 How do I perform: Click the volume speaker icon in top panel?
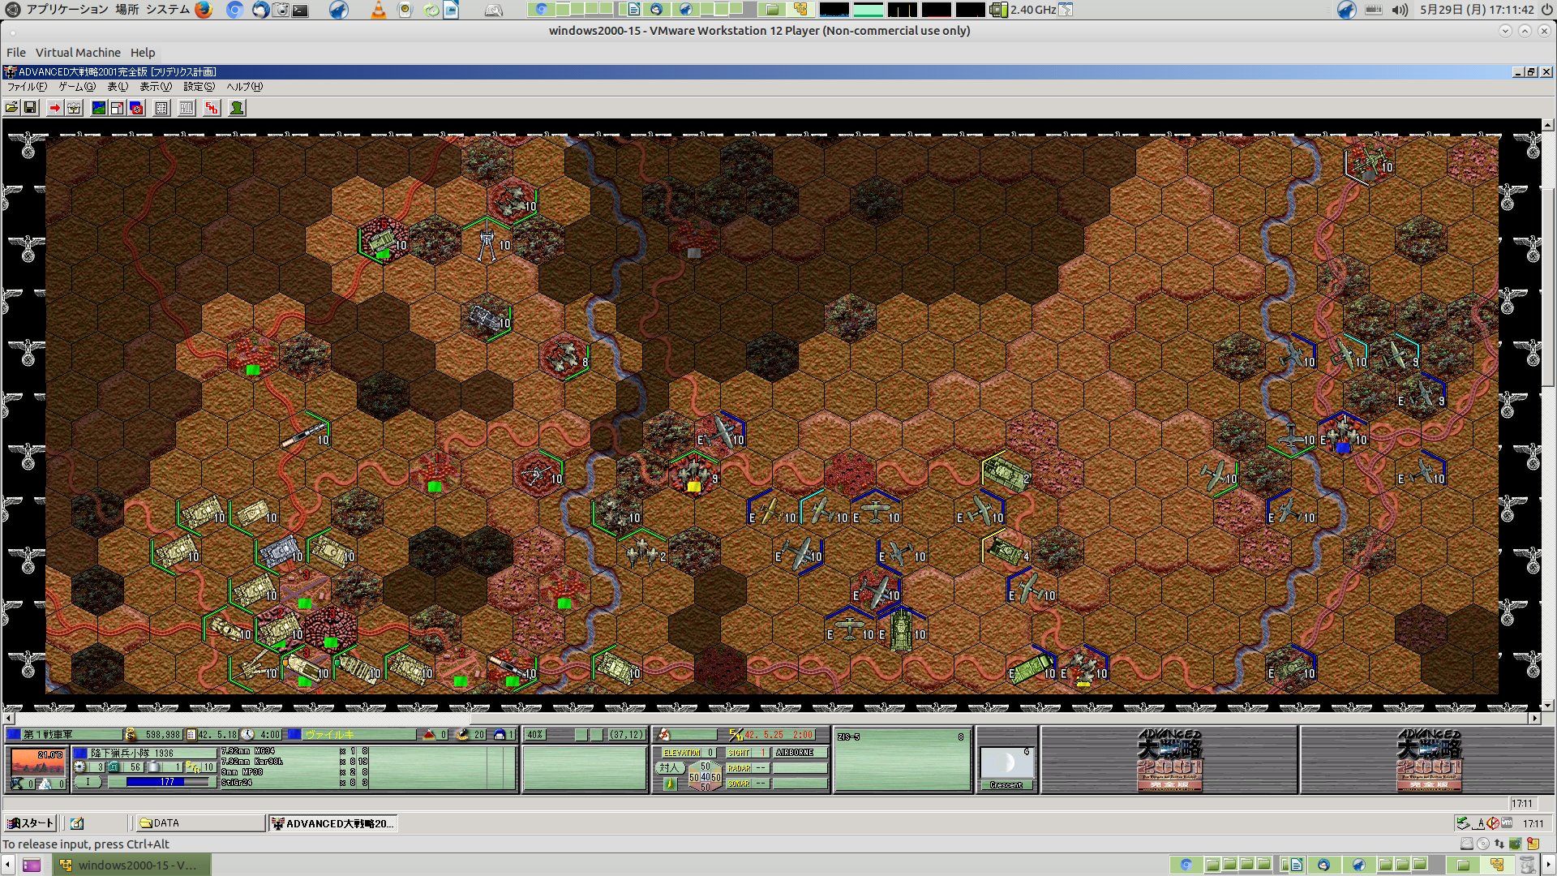(1400, 10)
